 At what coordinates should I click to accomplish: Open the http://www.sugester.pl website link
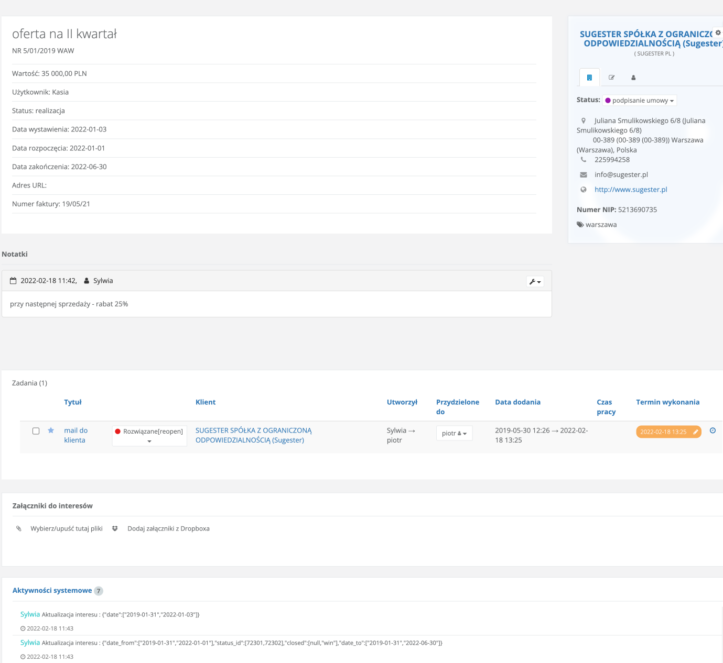pyautogui.click(x=631, y=190)
